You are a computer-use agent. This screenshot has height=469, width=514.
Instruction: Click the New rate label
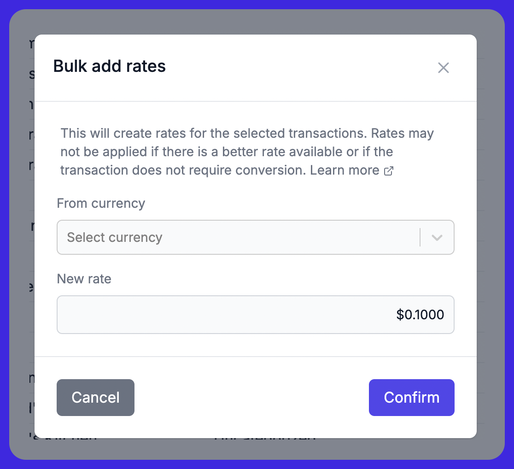click(x=84, y=279)
